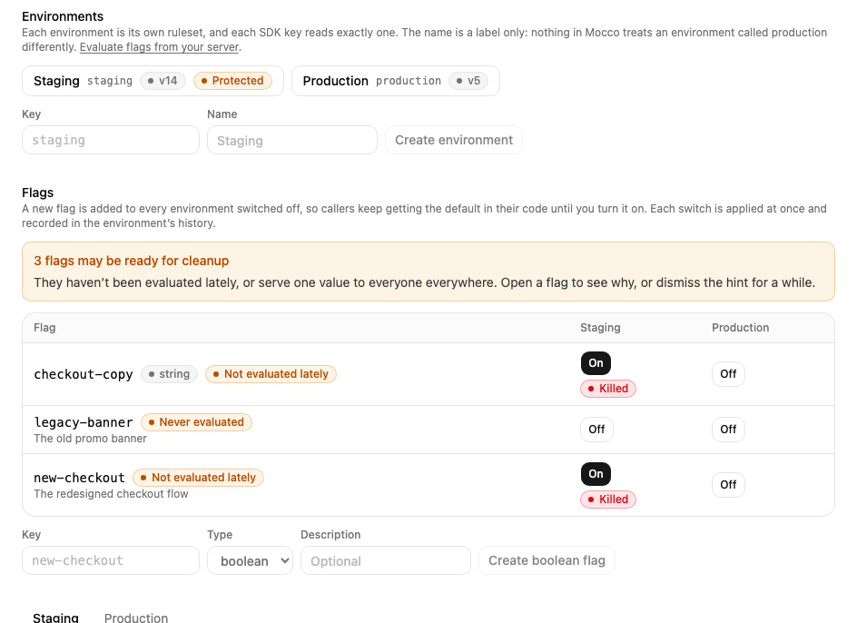
Task: Toggle legacy-banner Staging Off switch
Action: 596,430
